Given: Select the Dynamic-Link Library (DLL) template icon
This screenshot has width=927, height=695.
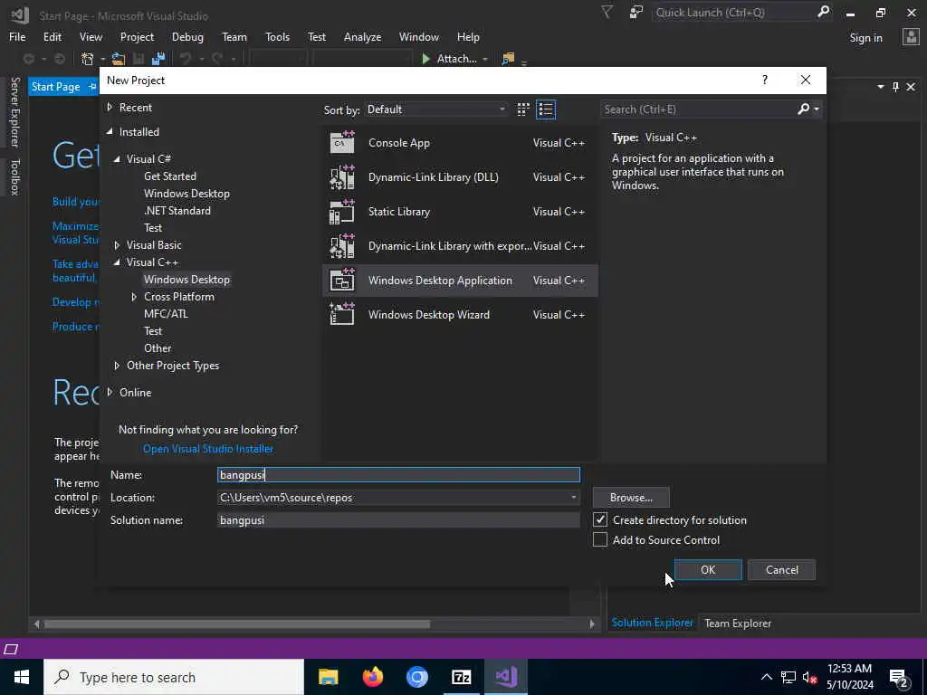Looking at the screenshot, I should (341, 177).
